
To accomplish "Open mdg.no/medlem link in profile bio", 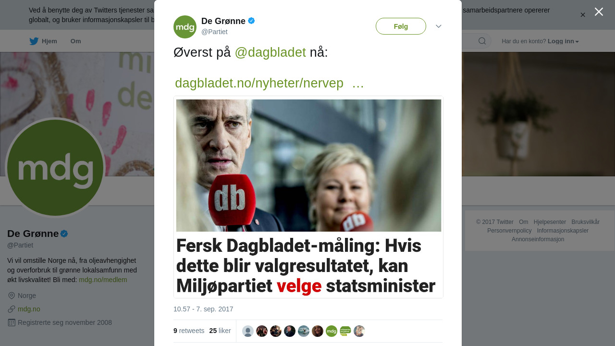I will (x=103, y=280).
